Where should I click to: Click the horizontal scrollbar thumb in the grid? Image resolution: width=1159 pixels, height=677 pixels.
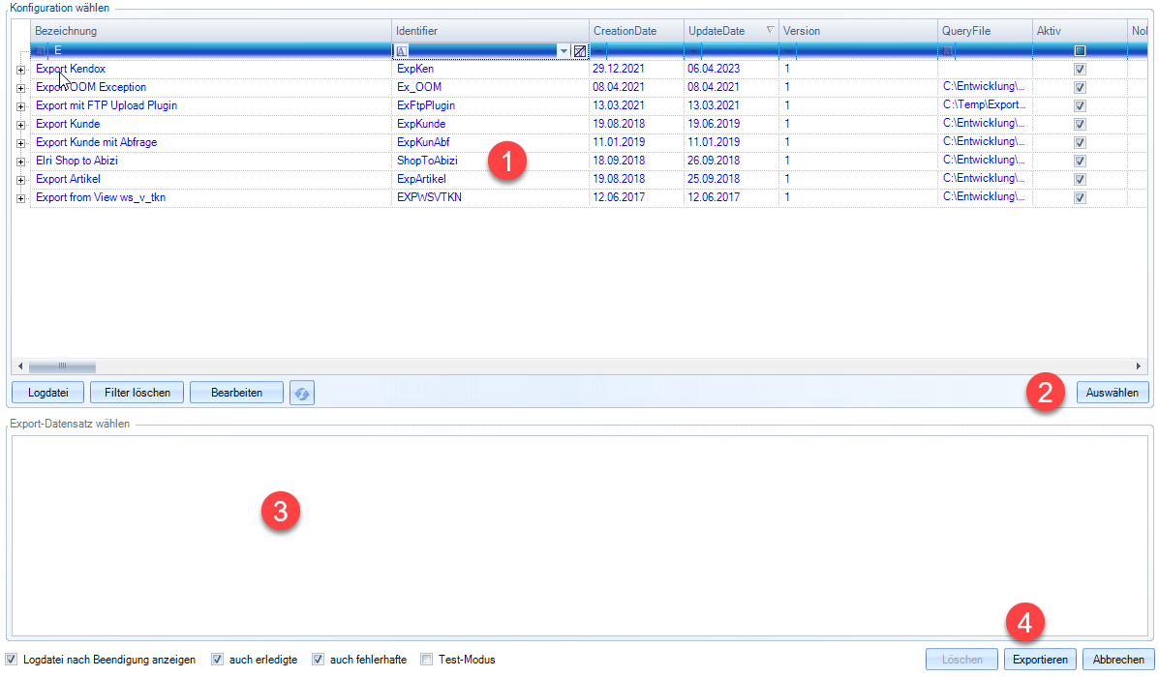pos(62,367)
